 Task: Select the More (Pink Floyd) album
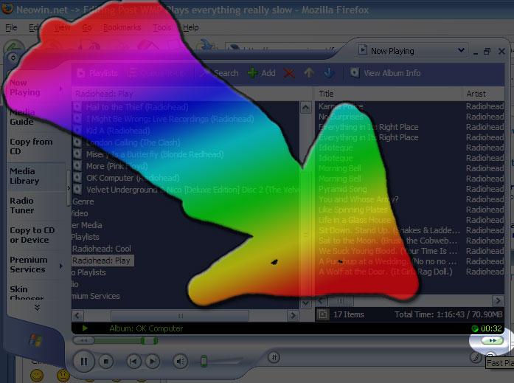tap(117, 166)
